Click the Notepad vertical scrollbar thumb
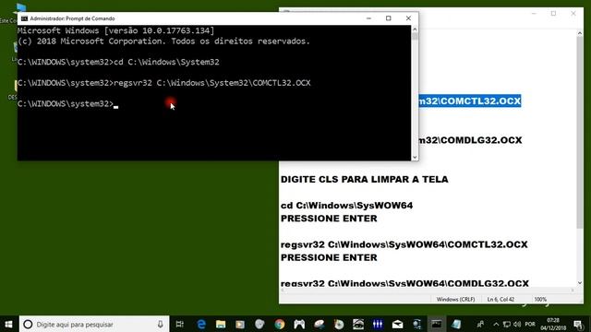This screenshot has width=591, height=332. point(580,132)
